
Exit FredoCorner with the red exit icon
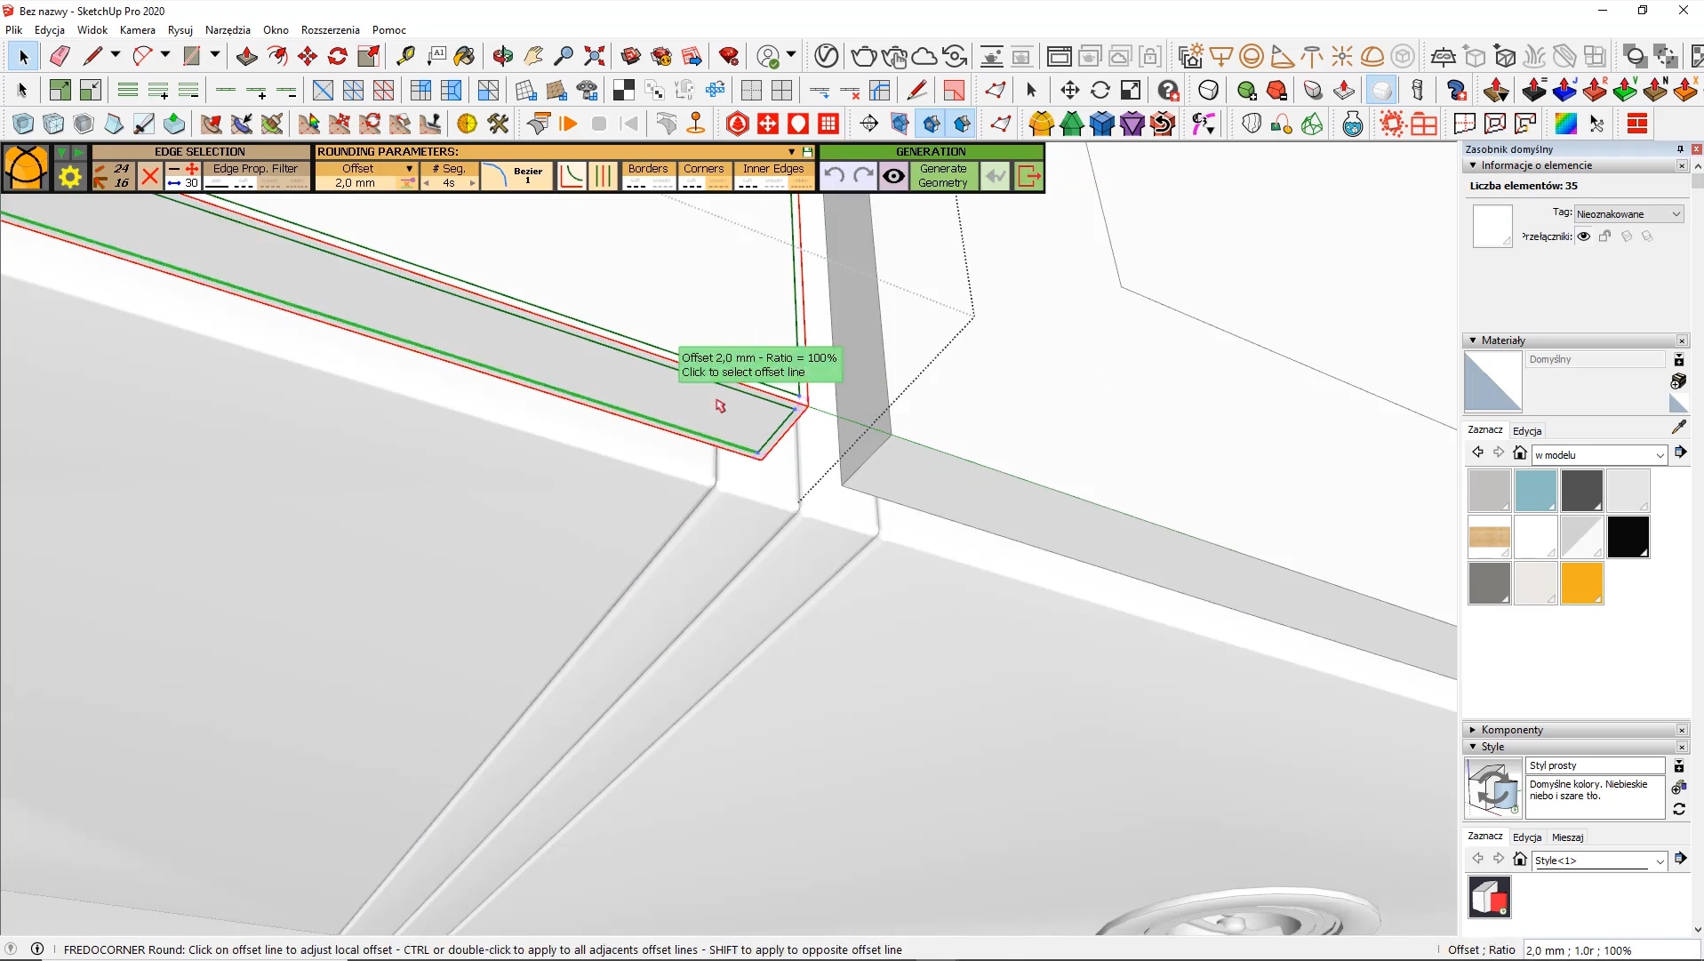[x=1028, y=176]
